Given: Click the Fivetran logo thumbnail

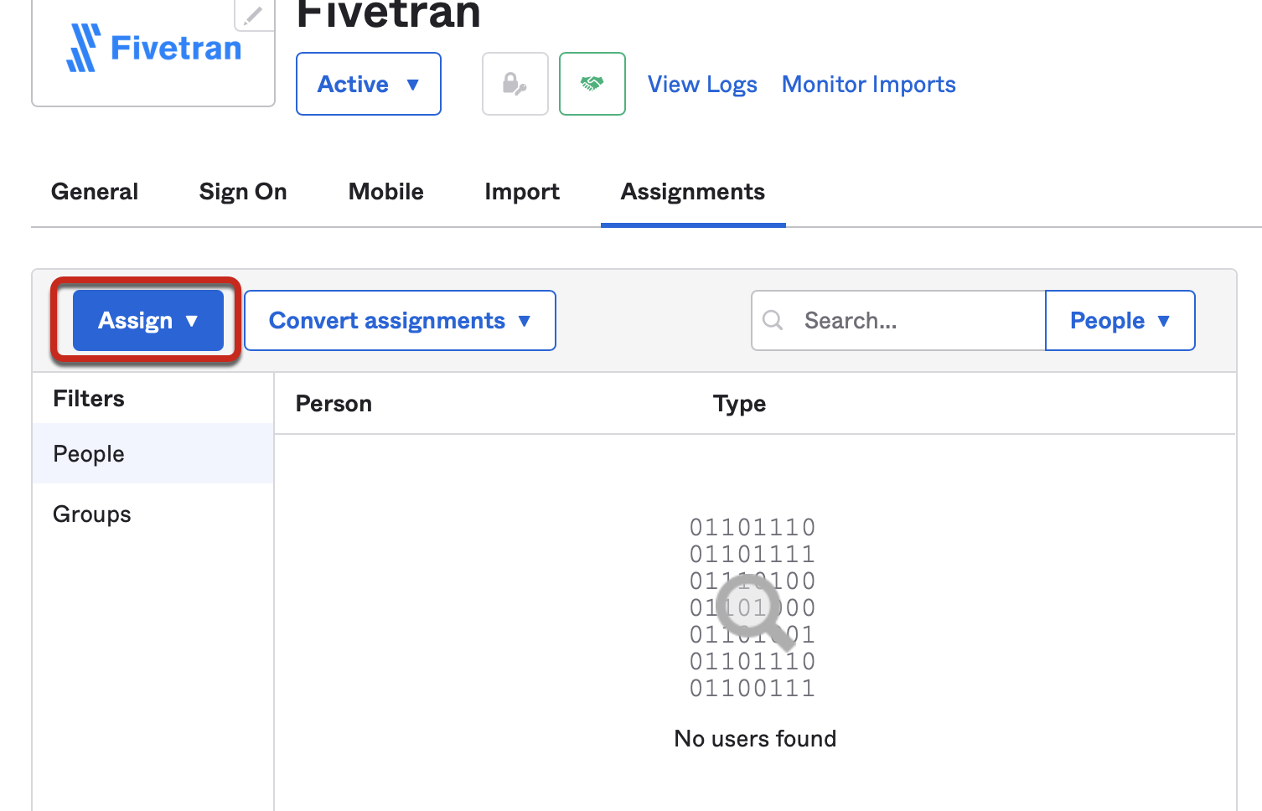Looking at the screenshot, I should (x=153, y=49).
